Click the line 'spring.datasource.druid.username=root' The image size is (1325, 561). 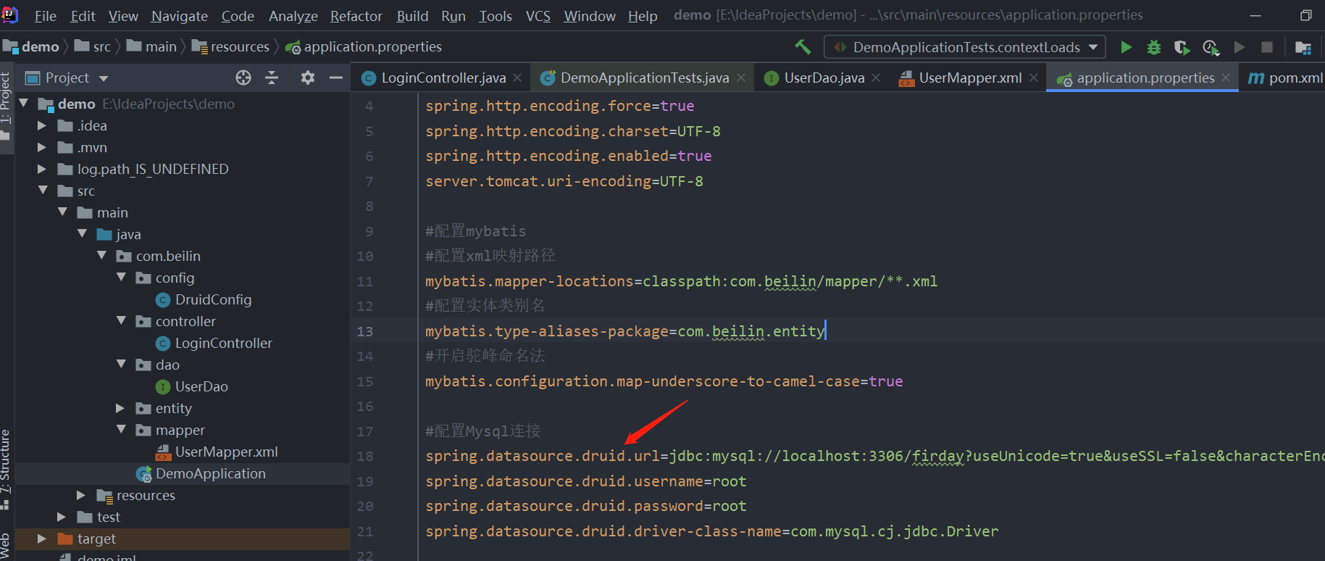point(586,481)
